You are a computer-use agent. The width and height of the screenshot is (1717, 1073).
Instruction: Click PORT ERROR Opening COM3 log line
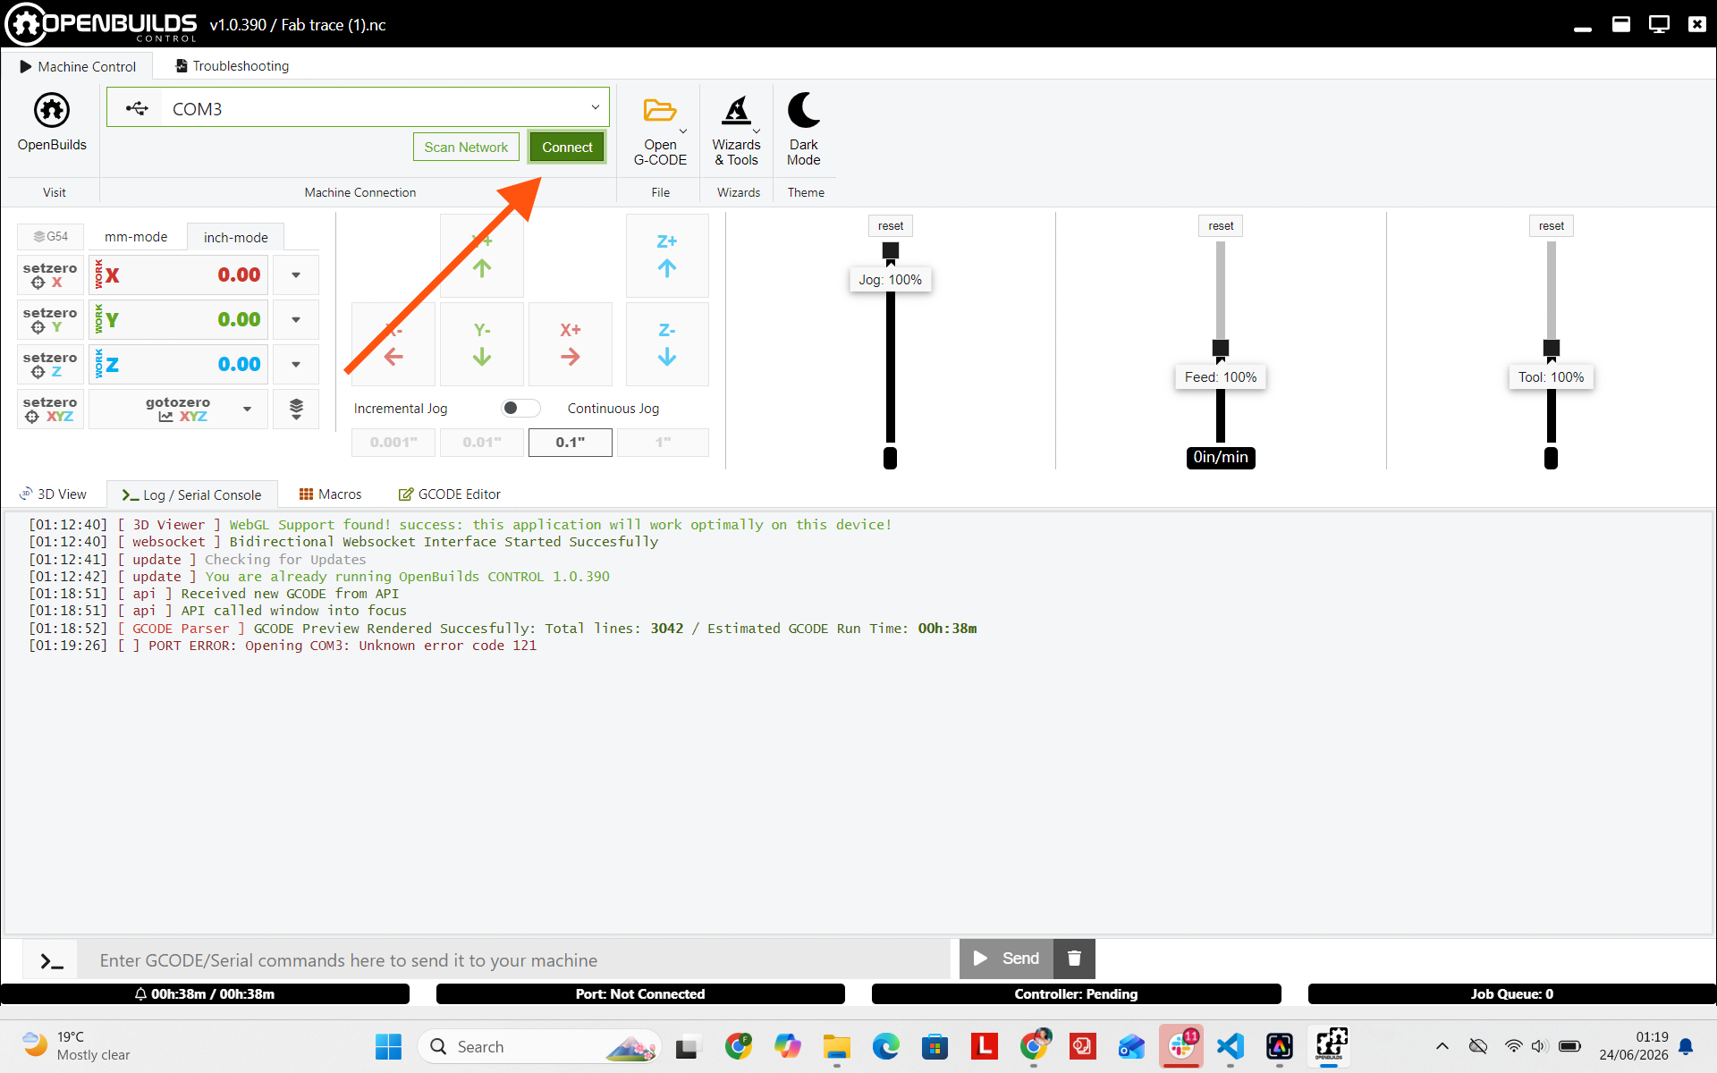pyautogui.click(x=283, y=646)
